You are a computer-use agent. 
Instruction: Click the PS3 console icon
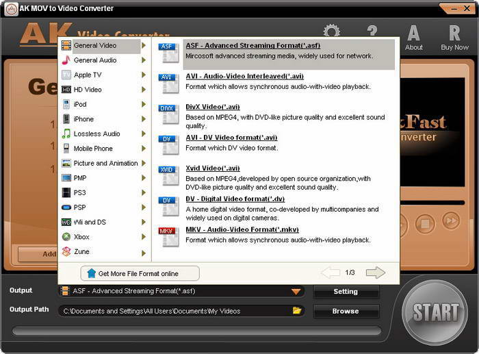coord(66,192)
